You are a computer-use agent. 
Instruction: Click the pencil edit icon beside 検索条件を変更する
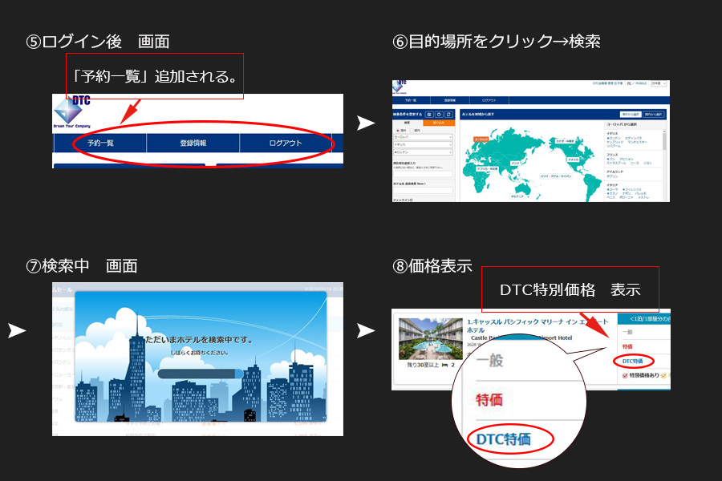429,114
